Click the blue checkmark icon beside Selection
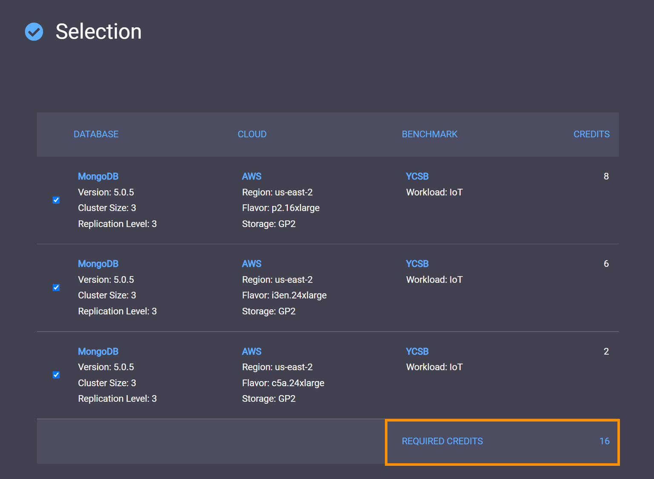The height and width of the screenshot is (479, 654). click(x=34, y=32)
